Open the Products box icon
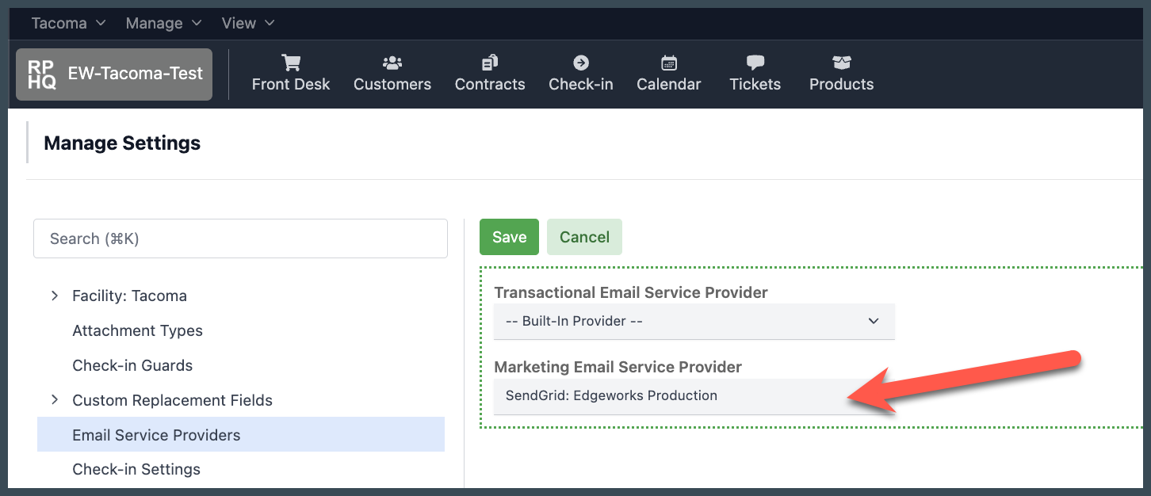Image resolution: width=1151 pixels, height=496 pixels. tap(841, 63)
